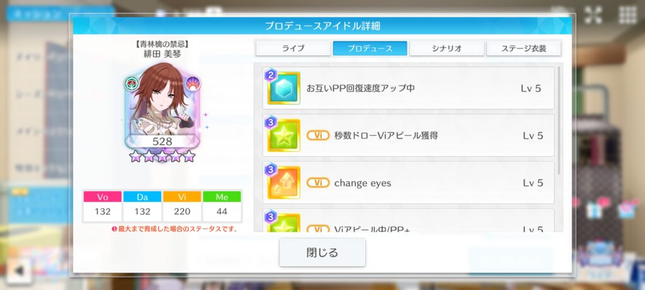Open the シナリオ tab
The image size is (645, 290).
point(447,48)
